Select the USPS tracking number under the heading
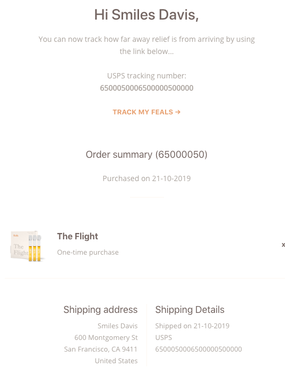This screenshot has height=377, width=285. click(x=146, y=88)
